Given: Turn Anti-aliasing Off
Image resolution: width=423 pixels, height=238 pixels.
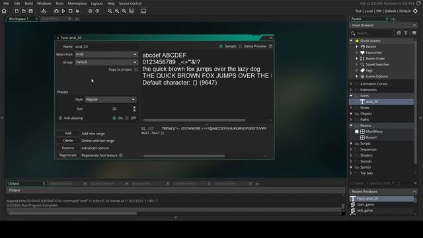Looking at the screenshot, I should pos(127,118).
